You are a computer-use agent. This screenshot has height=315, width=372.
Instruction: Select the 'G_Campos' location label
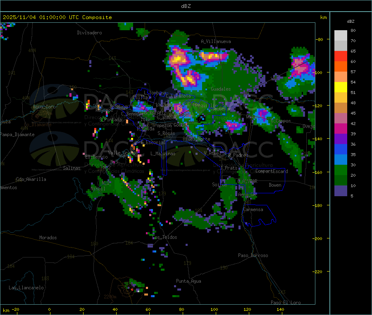[x=281, y=121]
